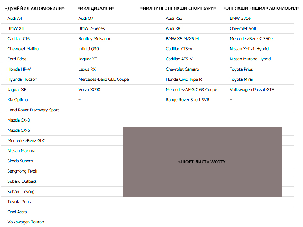Select Cadillac CTS-V
Viewport: 303px width, 227px height.
point(179,49)
